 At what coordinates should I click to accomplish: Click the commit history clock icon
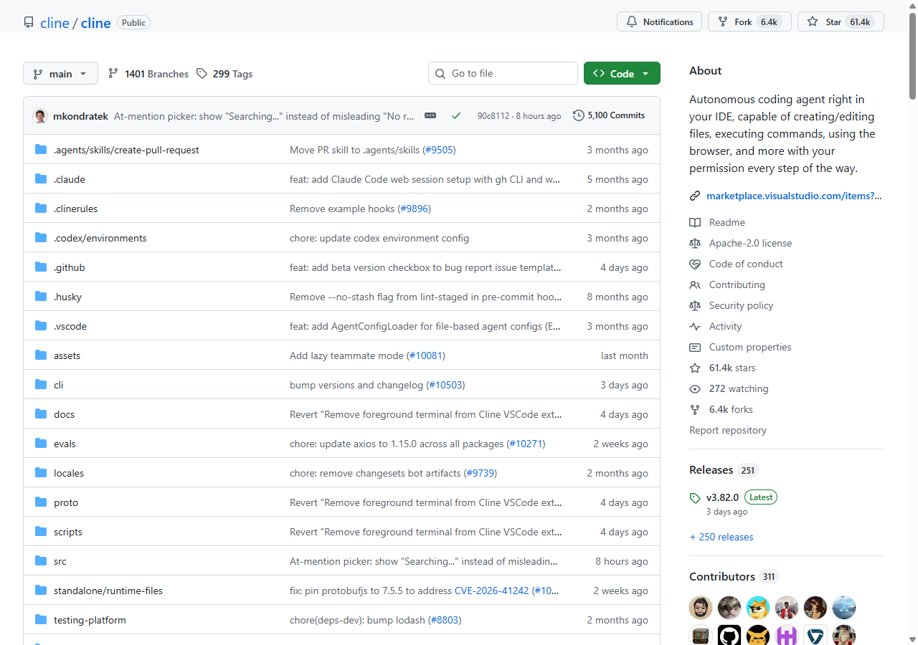(579, 115)
